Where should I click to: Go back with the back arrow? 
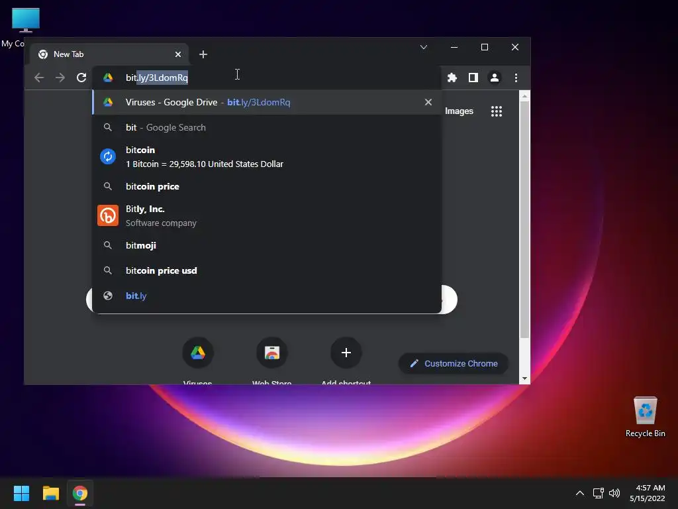tap(39, 78)
